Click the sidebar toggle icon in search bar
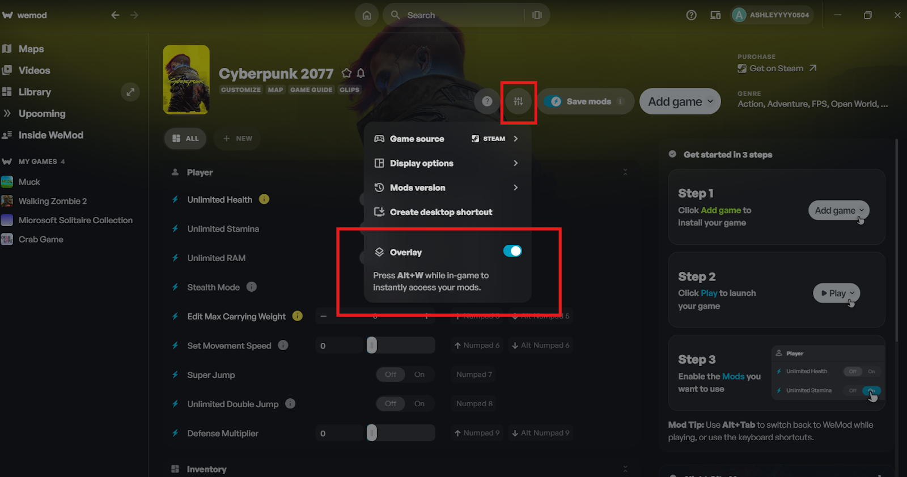The image size is (907, 477). pos(537,15)
